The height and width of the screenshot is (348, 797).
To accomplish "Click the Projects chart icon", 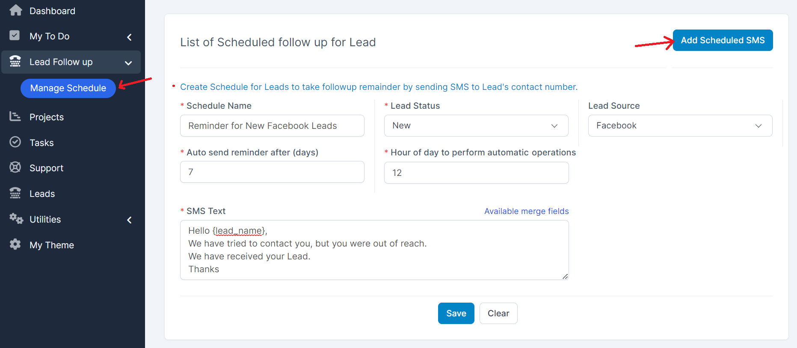I will (15, 116).
